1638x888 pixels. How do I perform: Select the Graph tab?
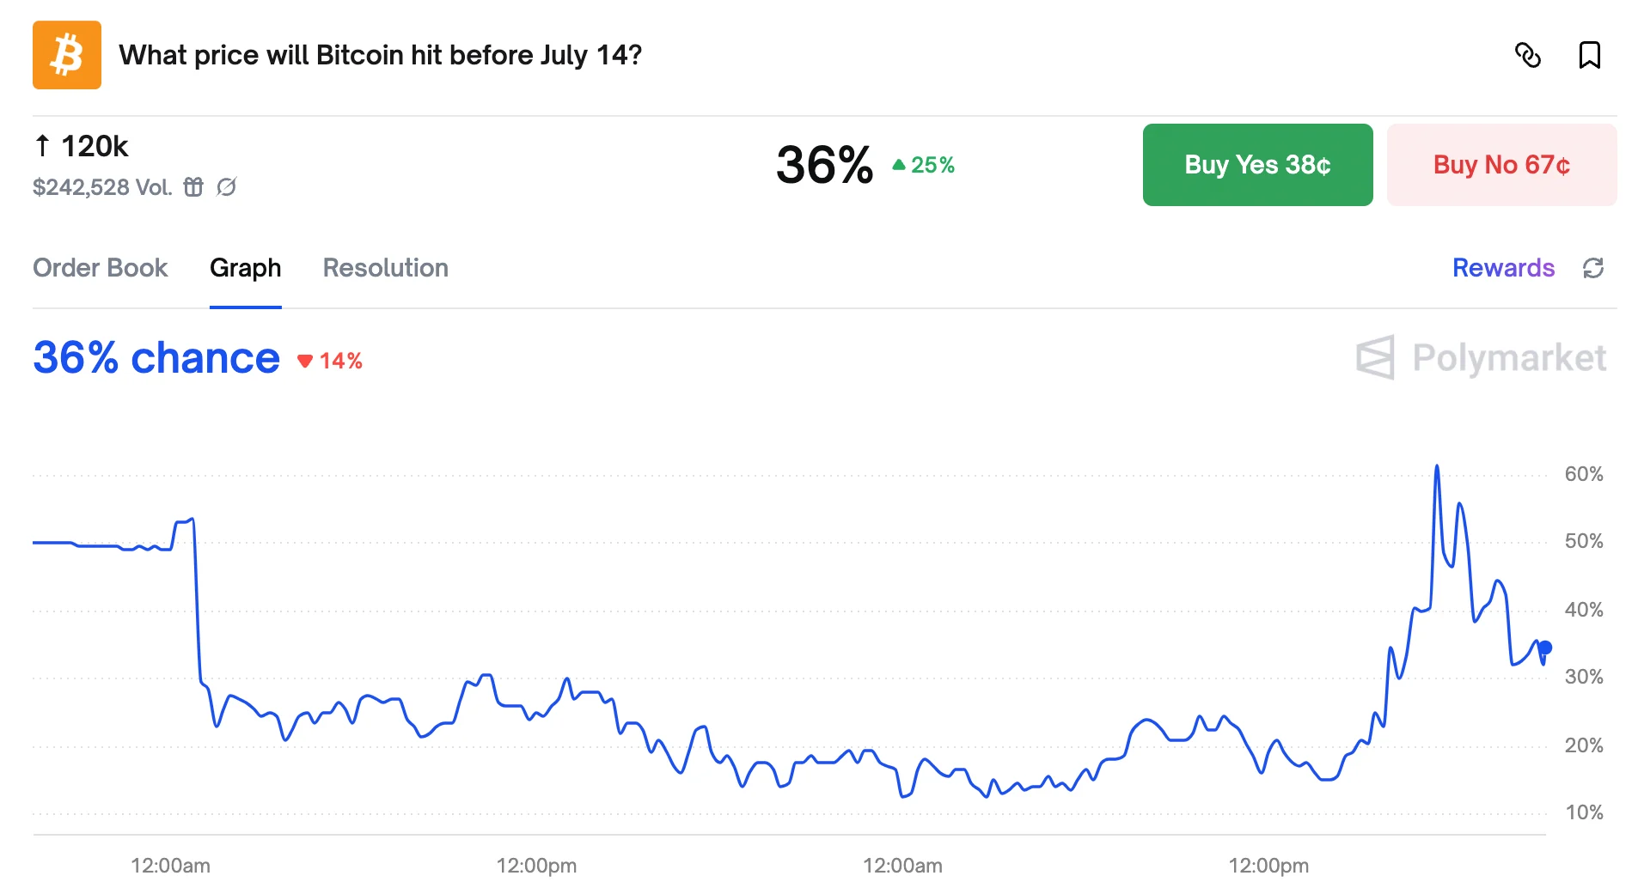[x=245, y=268]
